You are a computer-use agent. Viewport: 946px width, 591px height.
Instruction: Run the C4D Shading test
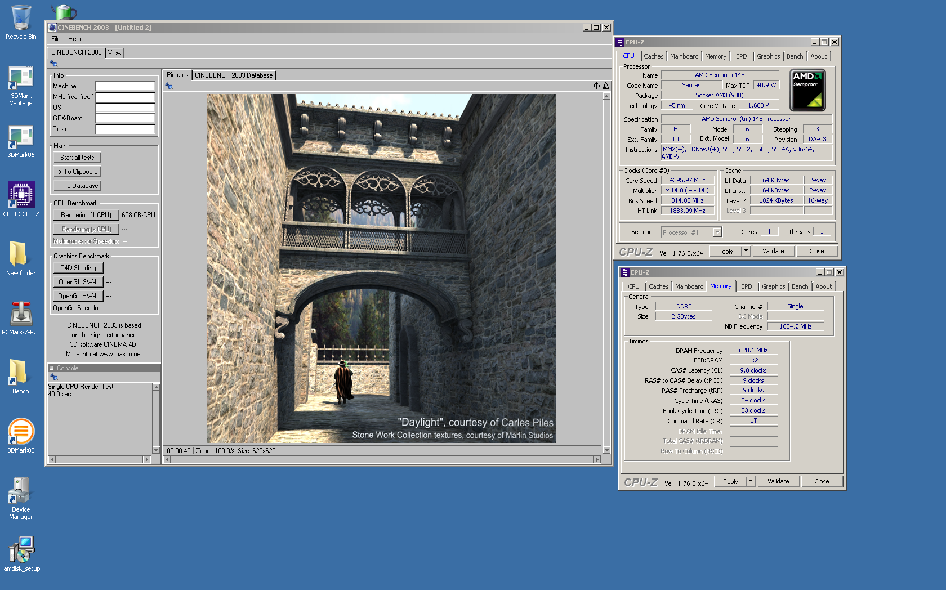[x=78, y=268]
